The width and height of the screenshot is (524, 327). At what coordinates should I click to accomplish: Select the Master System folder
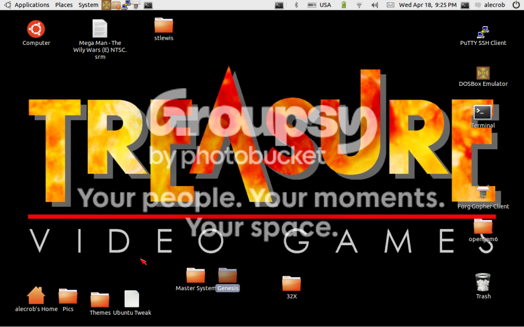(x=195, y=275)
